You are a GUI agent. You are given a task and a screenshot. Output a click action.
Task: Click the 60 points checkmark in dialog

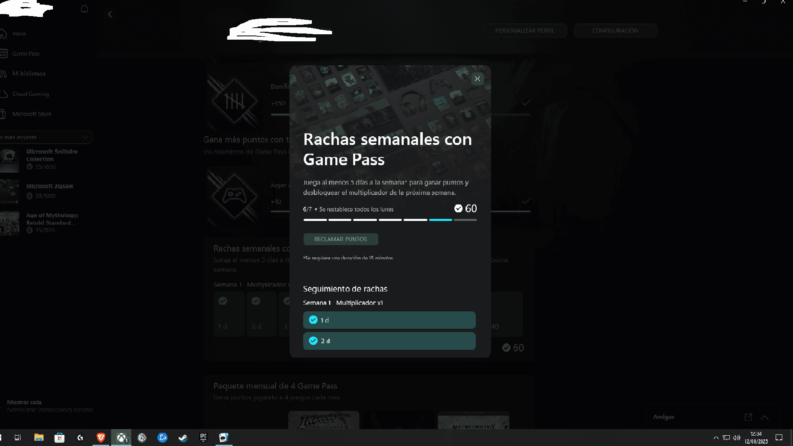458,209
